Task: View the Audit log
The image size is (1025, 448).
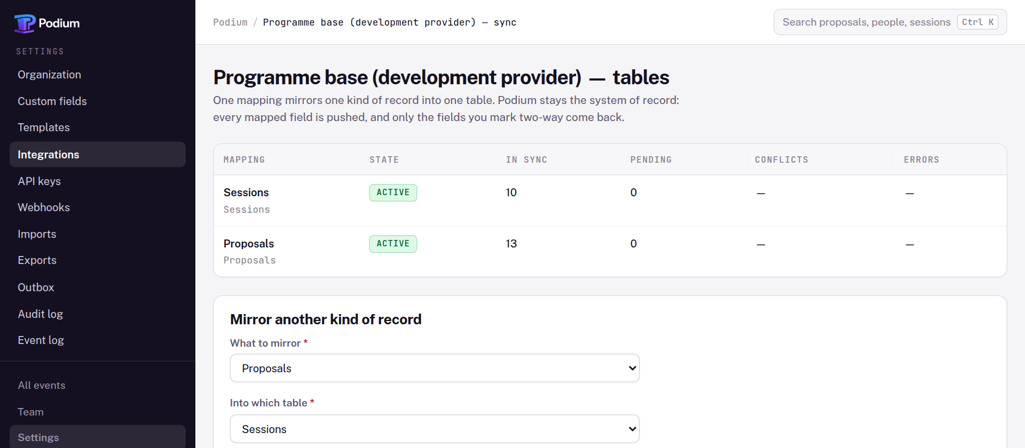Action: tap(98, 314)
